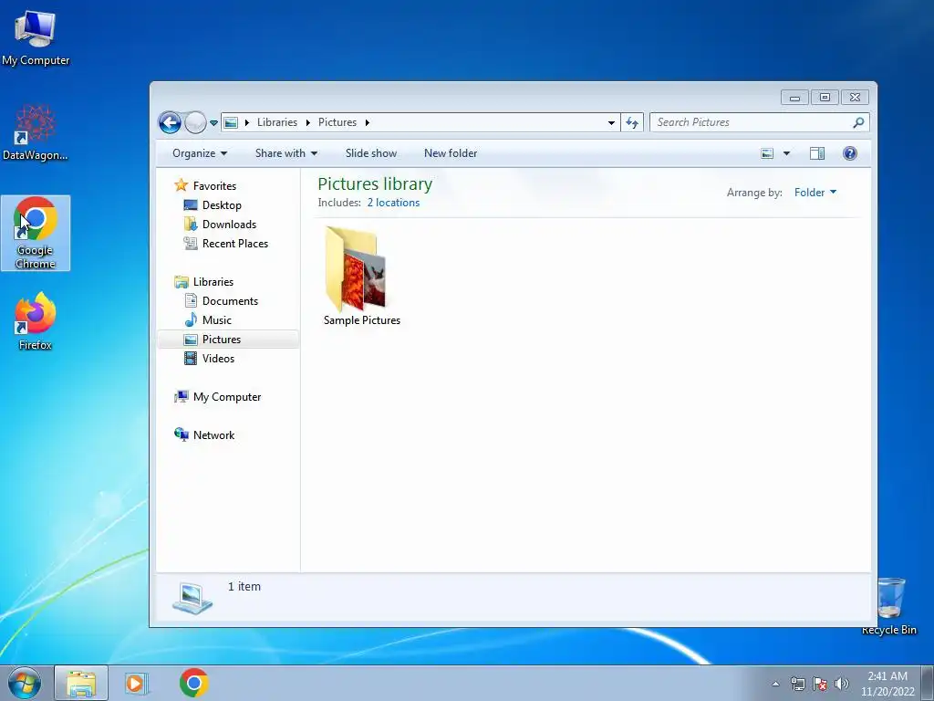
Task: Select Libraries in the navigation pane
Action: 213,282
